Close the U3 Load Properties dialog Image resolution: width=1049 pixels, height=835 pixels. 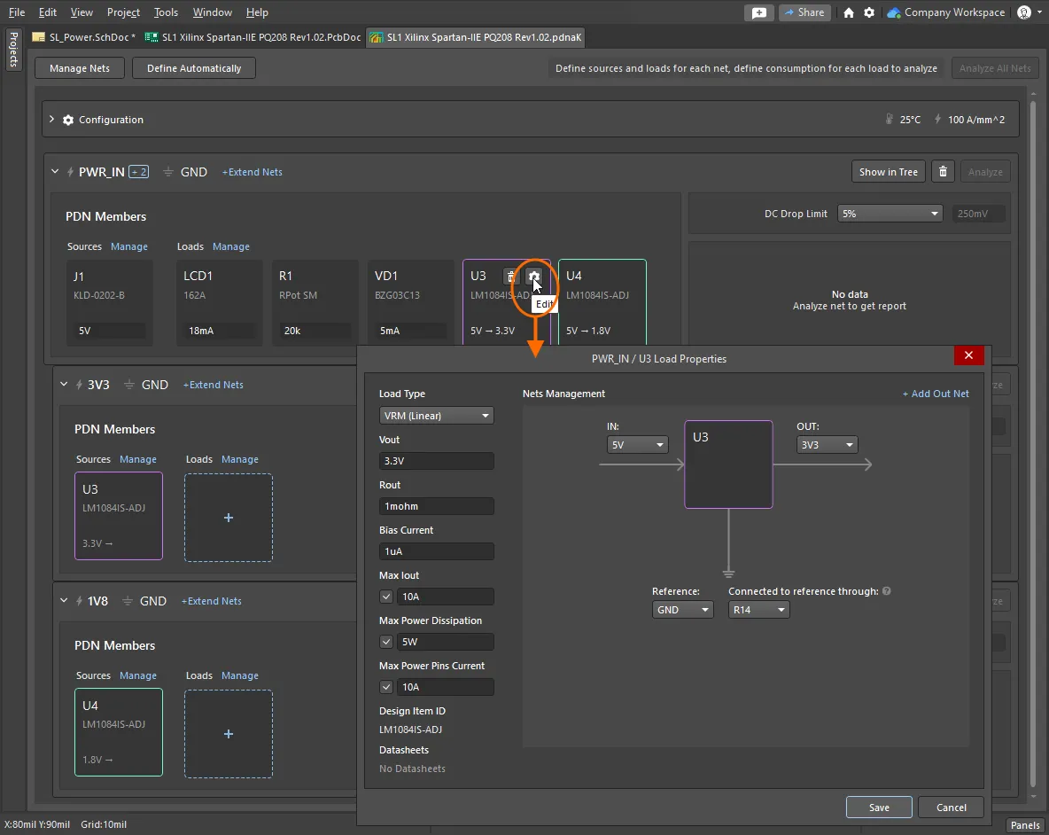(x=967, y=355)
